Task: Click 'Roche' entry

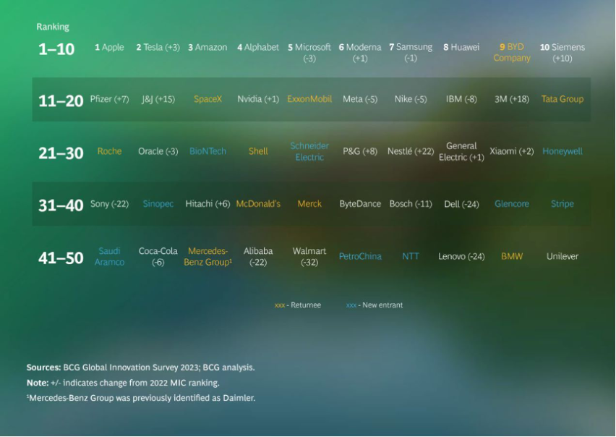Action: coord(109,151)
